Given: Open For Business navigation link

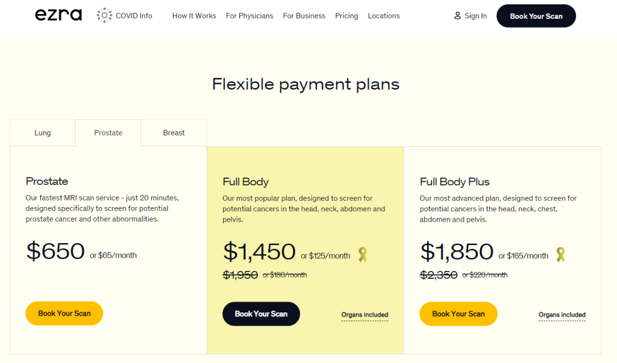Looking at the screenshot, I should tap(304, 16).
